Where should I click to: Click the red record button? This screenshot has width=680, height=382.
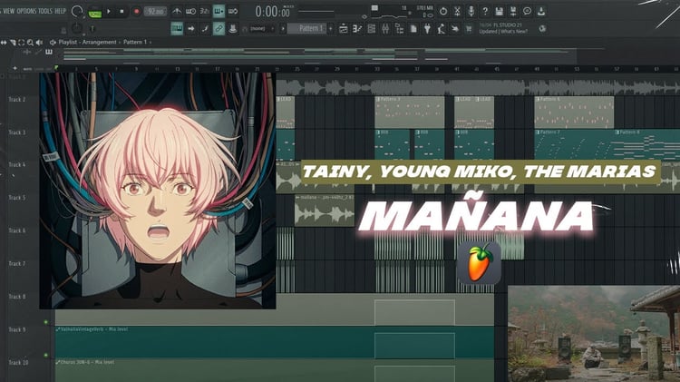(x=136, y=11)
